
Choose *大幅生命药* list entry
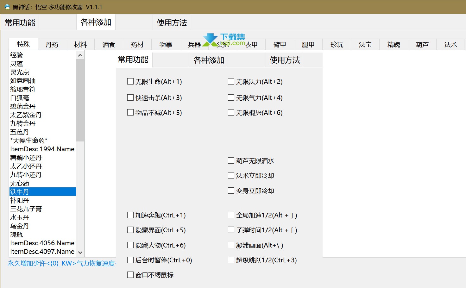43,141
